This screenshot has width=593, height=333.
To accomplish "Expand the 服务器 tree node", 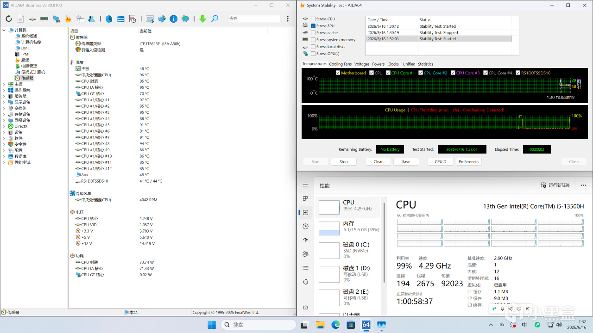I will (4, 96).
